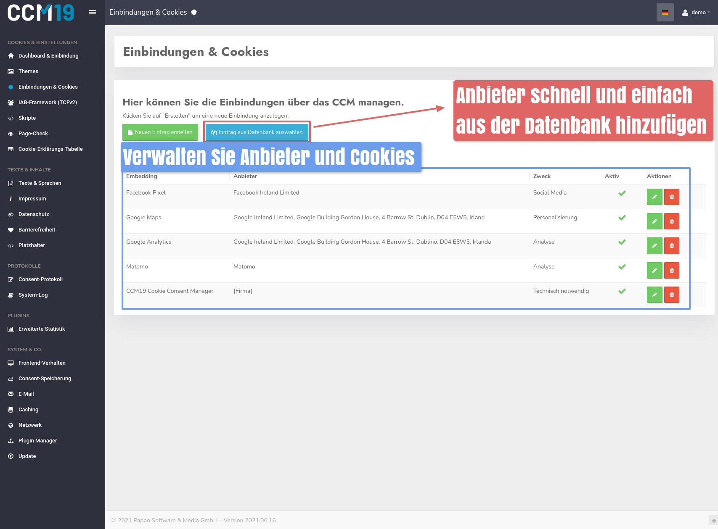Click the cog icon beside page title

click(x=194, y=12)
